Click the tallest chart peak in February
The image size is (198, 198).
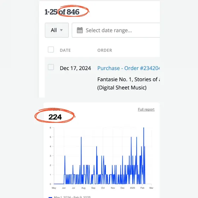pyautogui.click(x=144, y=128)
